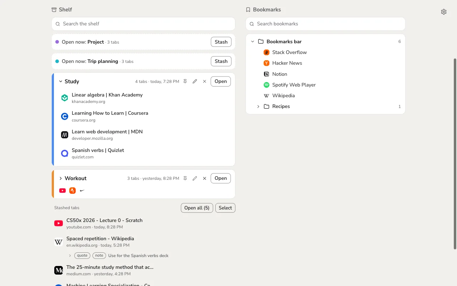Open the Study group tabs
This screenshot has width=457, height=286.
coord(221,82)
